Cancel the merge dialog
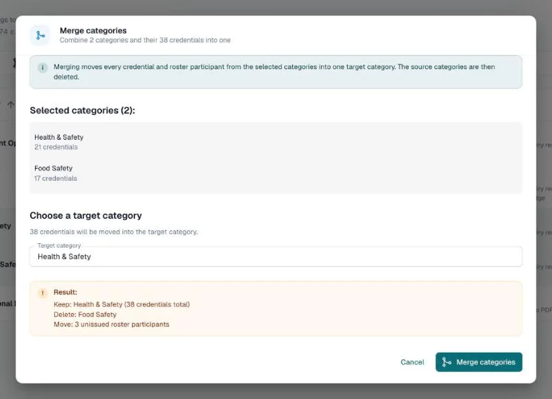 (x=412, y=362)
